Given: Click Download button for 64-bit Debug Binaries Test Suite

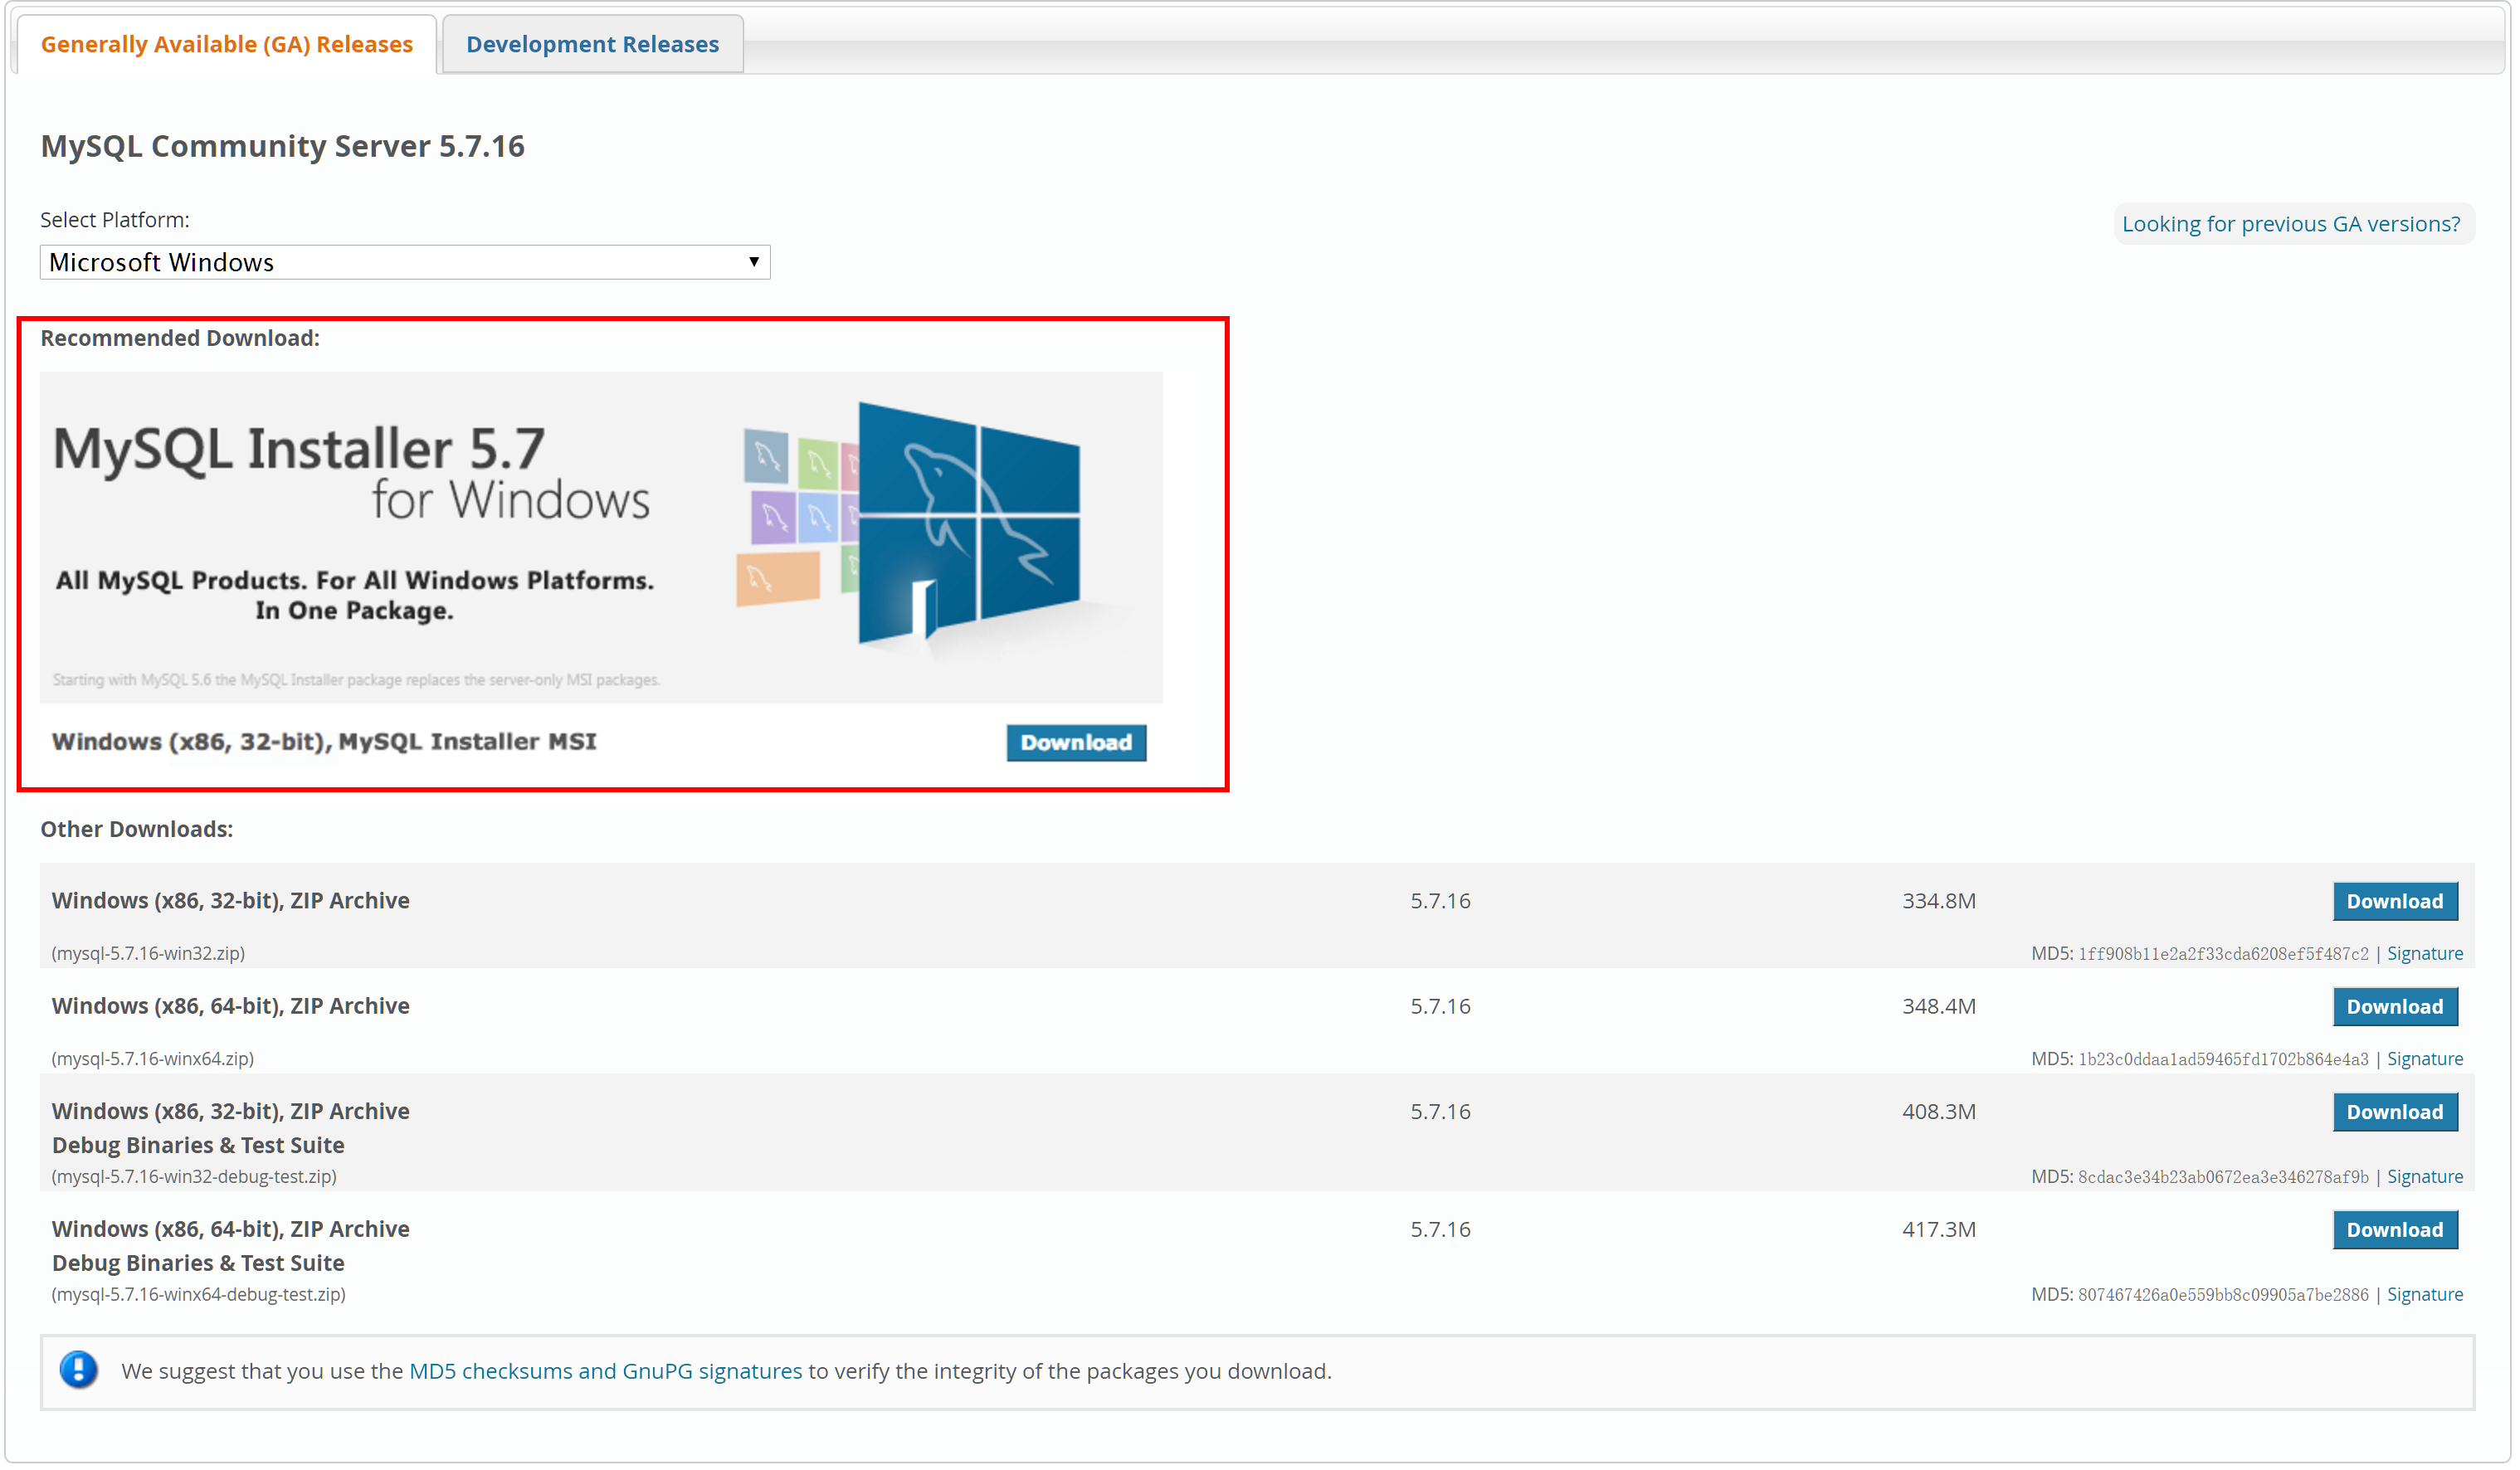Looking at the screenshot, I should click(2397, 1230).
